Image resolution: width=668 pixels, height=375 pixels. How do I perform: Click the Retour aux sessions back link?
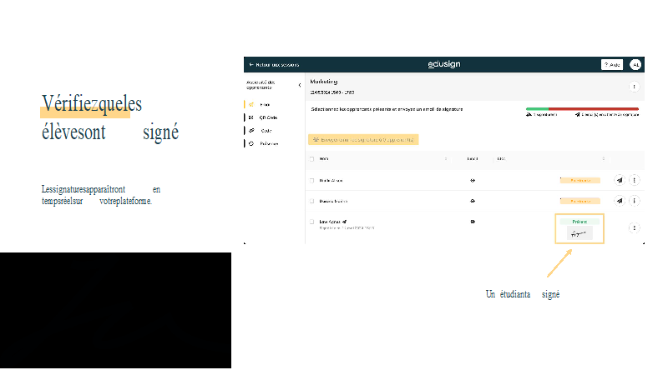point(272,65)
